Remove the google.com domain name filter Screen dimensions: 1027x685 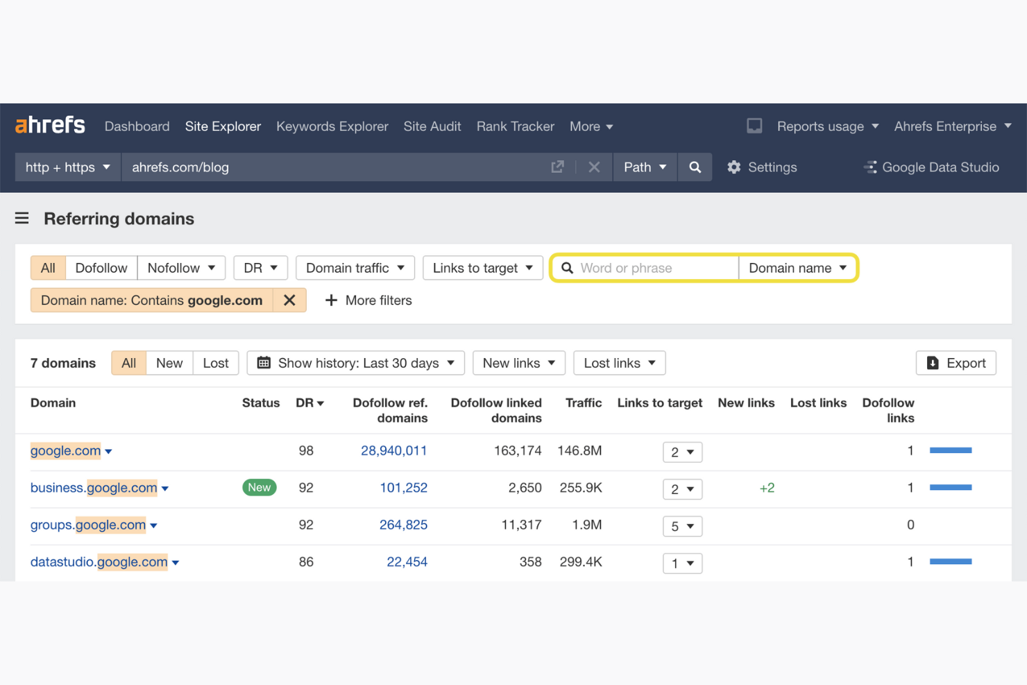click(x=289, y=301)
